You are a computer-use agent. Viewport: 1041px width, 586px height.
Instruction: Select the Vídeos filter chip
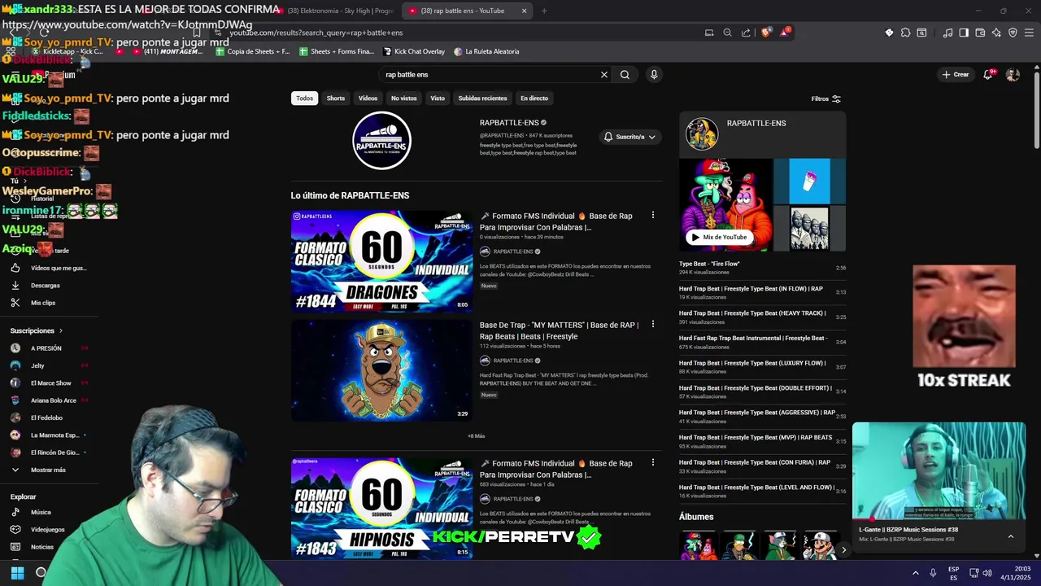(x=368, y=98)
